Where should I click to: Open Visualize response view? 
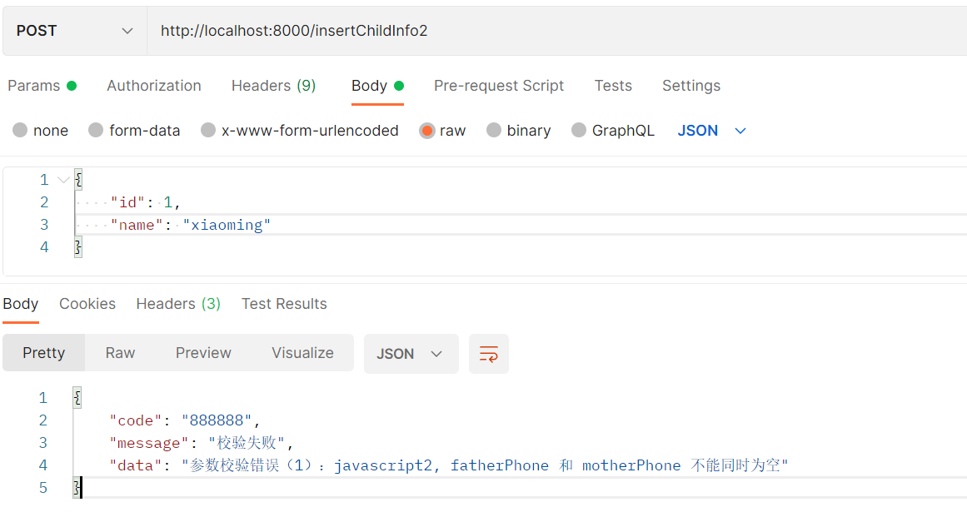pos(303,353)
